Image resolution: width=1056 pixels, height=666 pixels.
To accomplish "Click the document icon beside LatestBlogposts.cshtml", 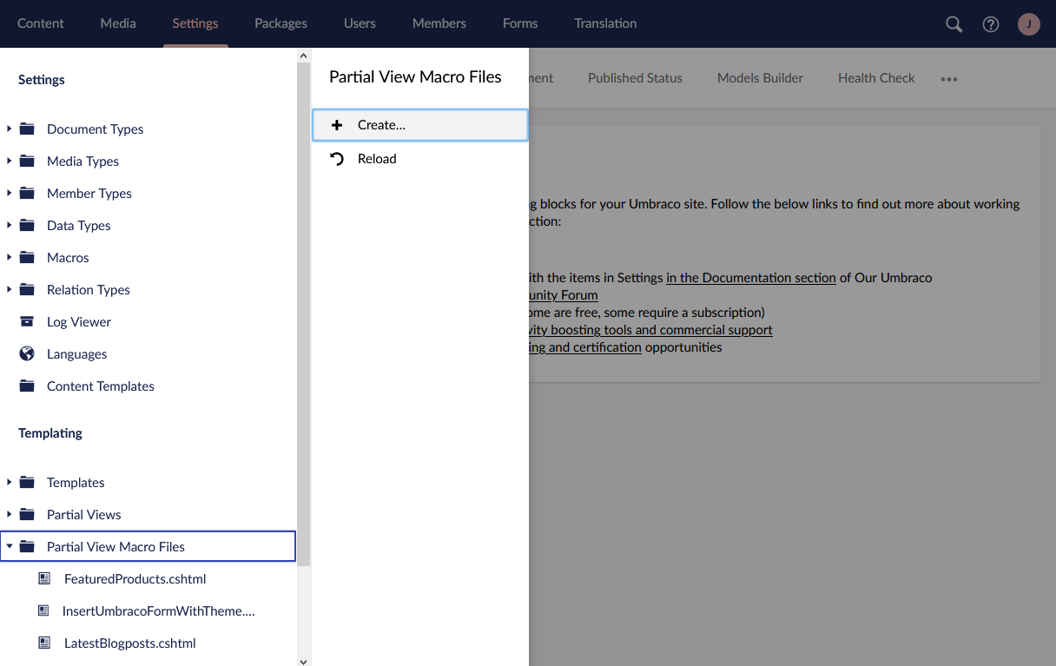I will click(43, 643).
